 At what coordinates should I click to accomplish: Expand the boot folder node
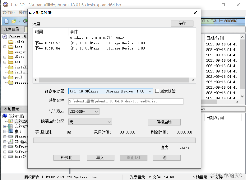[x=5, y=47]
